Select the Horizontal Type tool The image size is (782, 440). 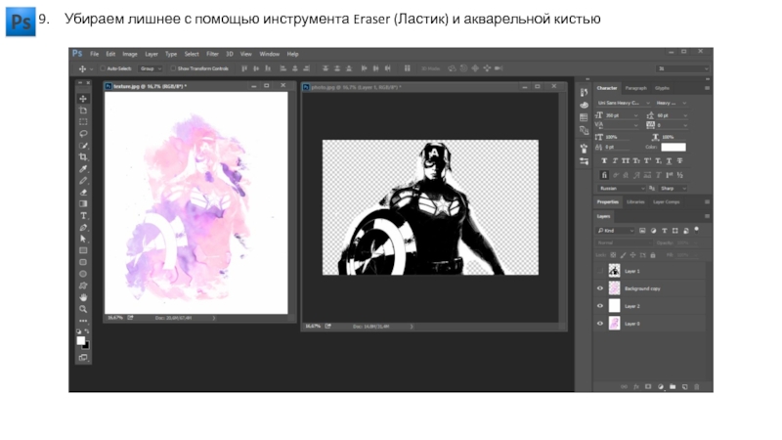pos(83,215)
